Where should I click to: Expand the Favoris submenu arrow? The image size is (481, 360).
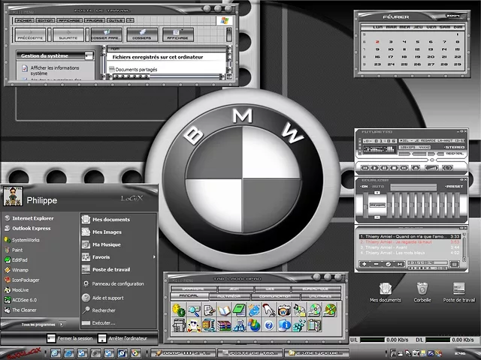pyautogui.click(x=154, y=257)
